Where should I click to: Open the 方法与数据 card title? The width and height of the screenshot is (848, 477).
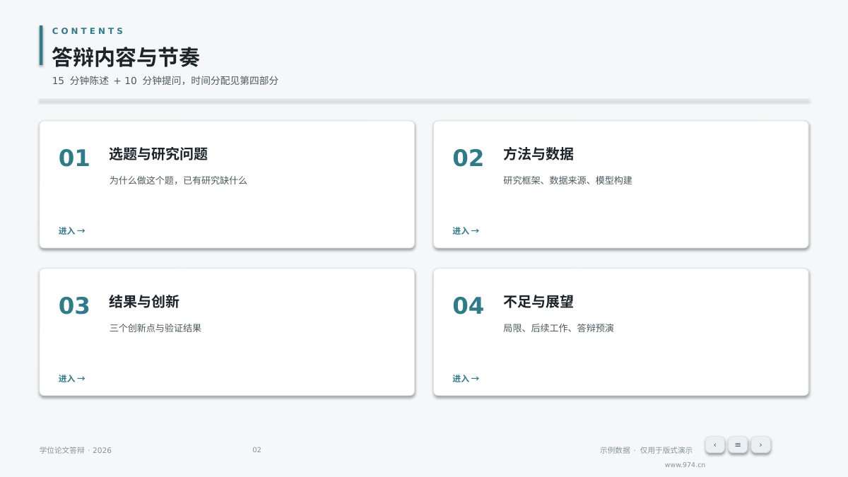[538, 154]
